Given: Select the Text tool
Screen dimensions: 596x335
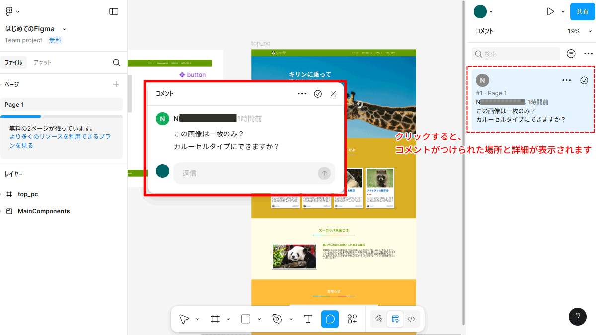Looking at the screenshot, I should [x=308, y=319].
